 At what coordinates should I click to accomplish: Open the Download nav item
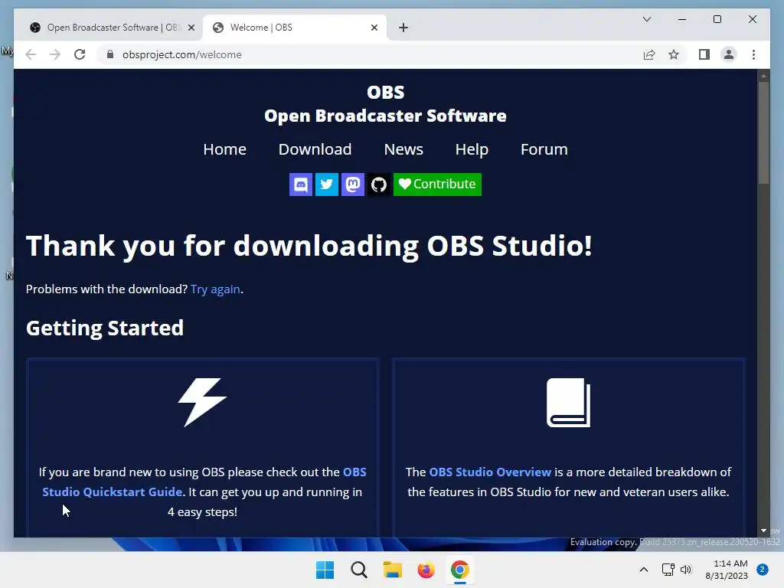pos(315,149)
